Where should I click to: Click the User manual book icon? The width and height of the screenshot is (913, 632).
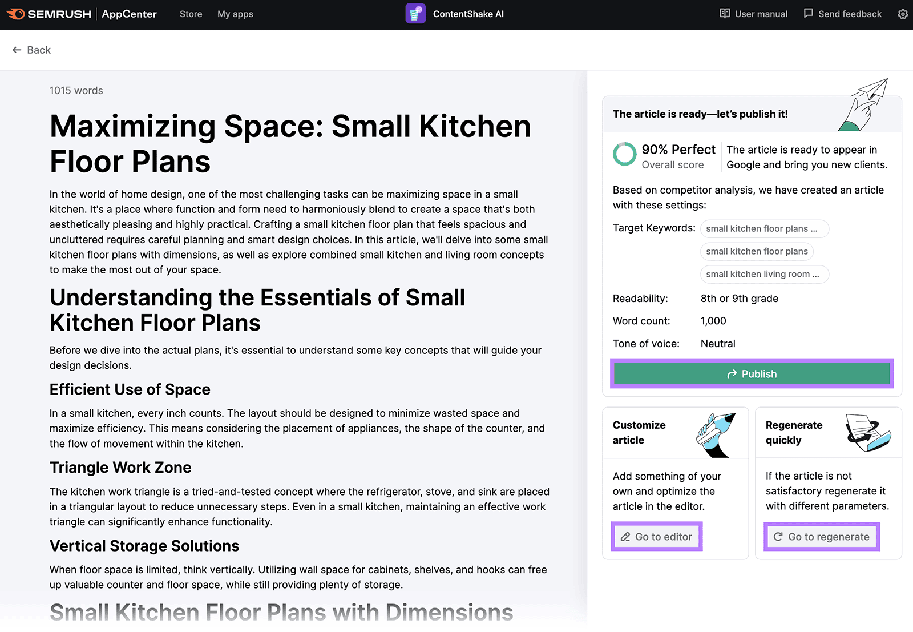click(x=725, y=14)
